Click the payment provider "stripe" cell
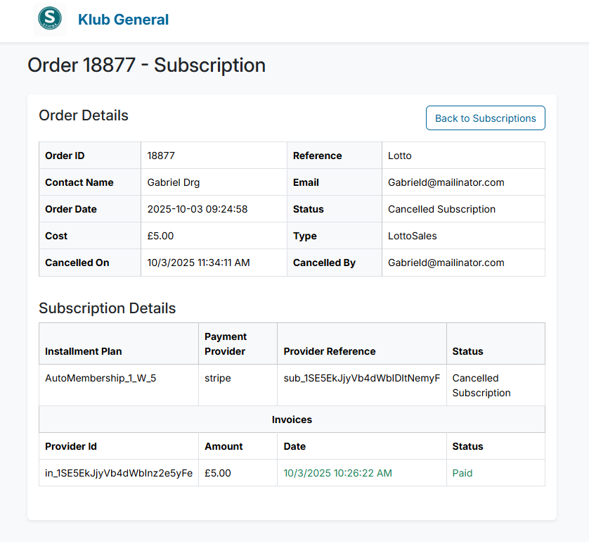The height and width of the screenshot is (542, 589). click(218, 378)
